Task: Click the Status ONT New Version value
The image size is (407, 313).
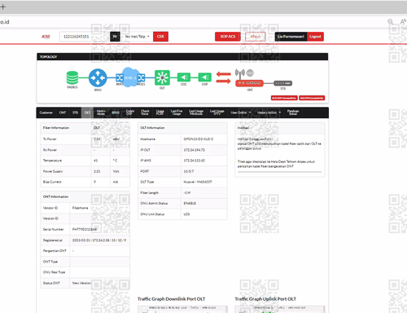Action: click(81, 283)
